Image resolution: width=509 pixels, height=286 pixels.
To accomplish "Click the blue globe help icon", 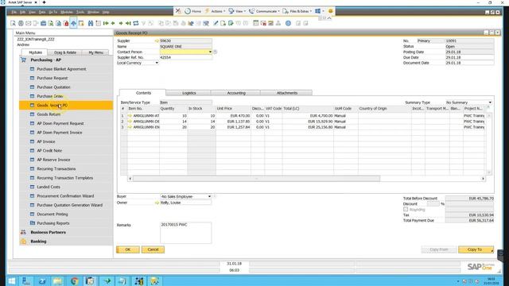I will (x=288, y=23).
